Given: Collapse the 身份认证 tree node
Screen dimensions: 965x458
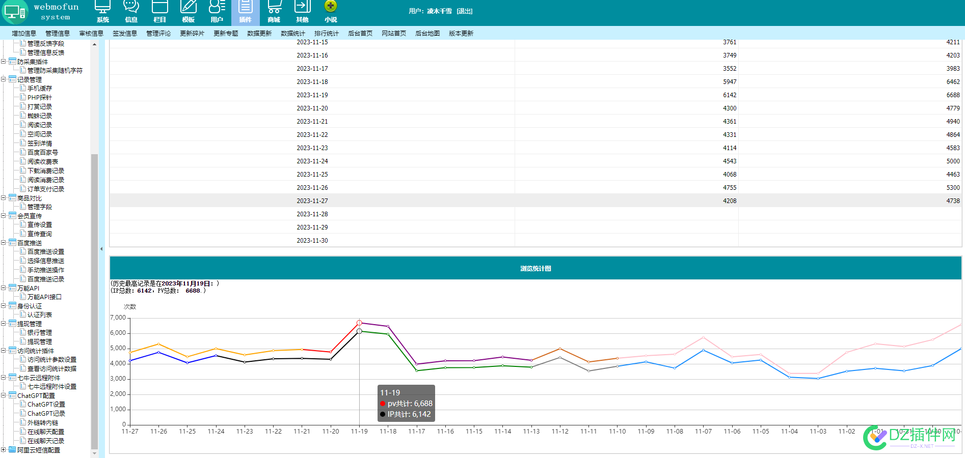Looking at the screenshot, I should click(4, 306).
